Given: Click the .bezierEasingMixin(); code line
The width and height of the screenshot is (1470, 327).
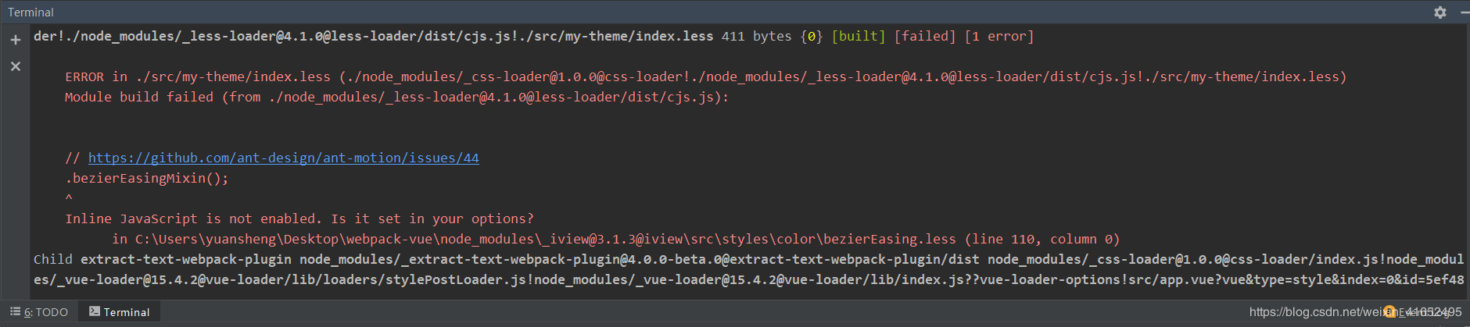Looking at the screenshot, I should 147,178.
